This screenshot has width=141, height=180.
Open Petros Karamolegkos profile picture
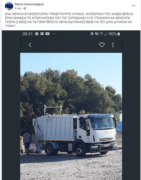(9, 6)
